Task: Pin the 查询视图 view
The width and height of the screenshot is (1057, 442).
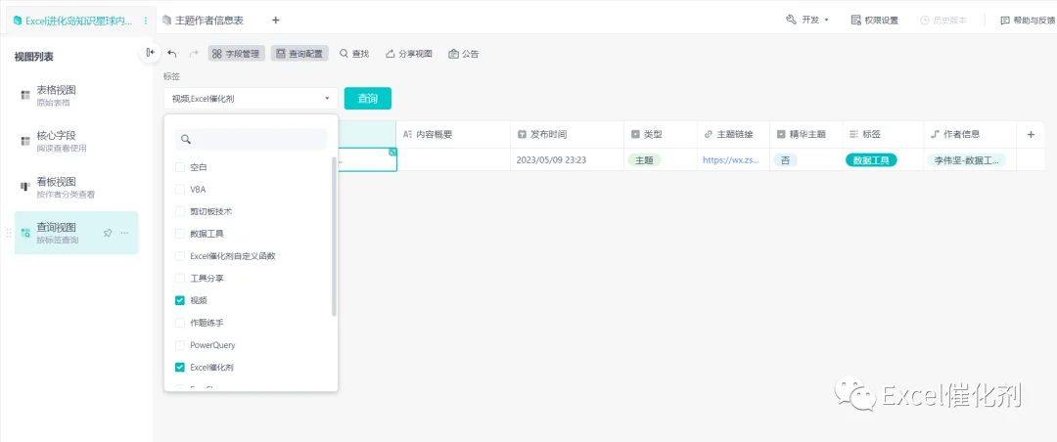Action: 108,233
